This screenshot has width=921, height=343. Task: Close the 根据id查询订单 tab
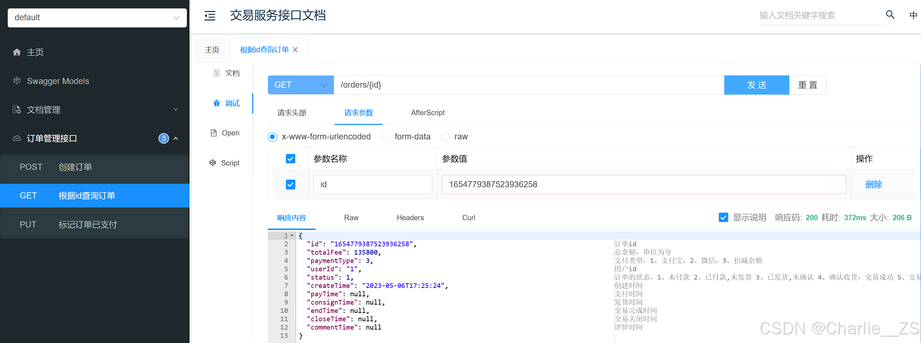coord(295,50)
